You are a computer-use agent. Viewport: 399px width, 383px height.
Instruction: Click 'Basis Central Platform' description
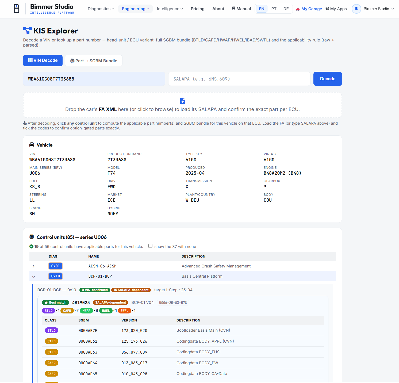click(x=202, y=276)
